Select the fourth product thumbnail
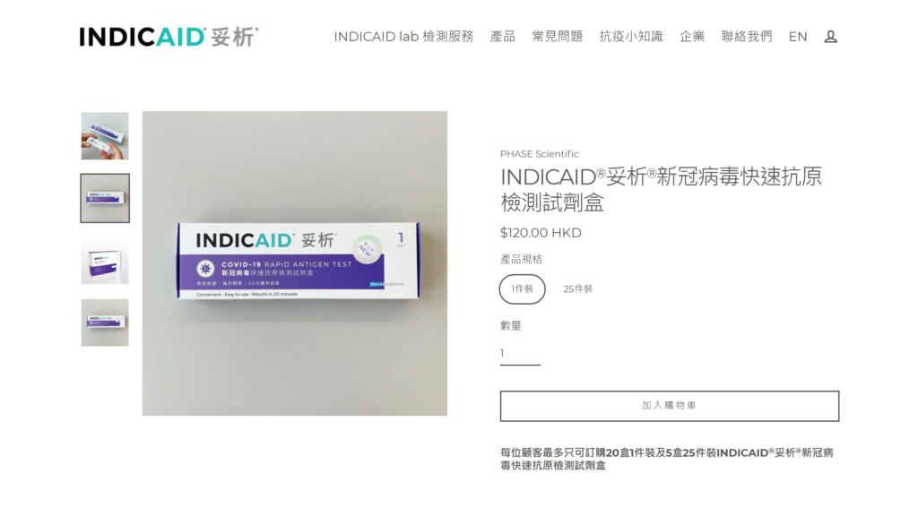 (x=105, y=323)
